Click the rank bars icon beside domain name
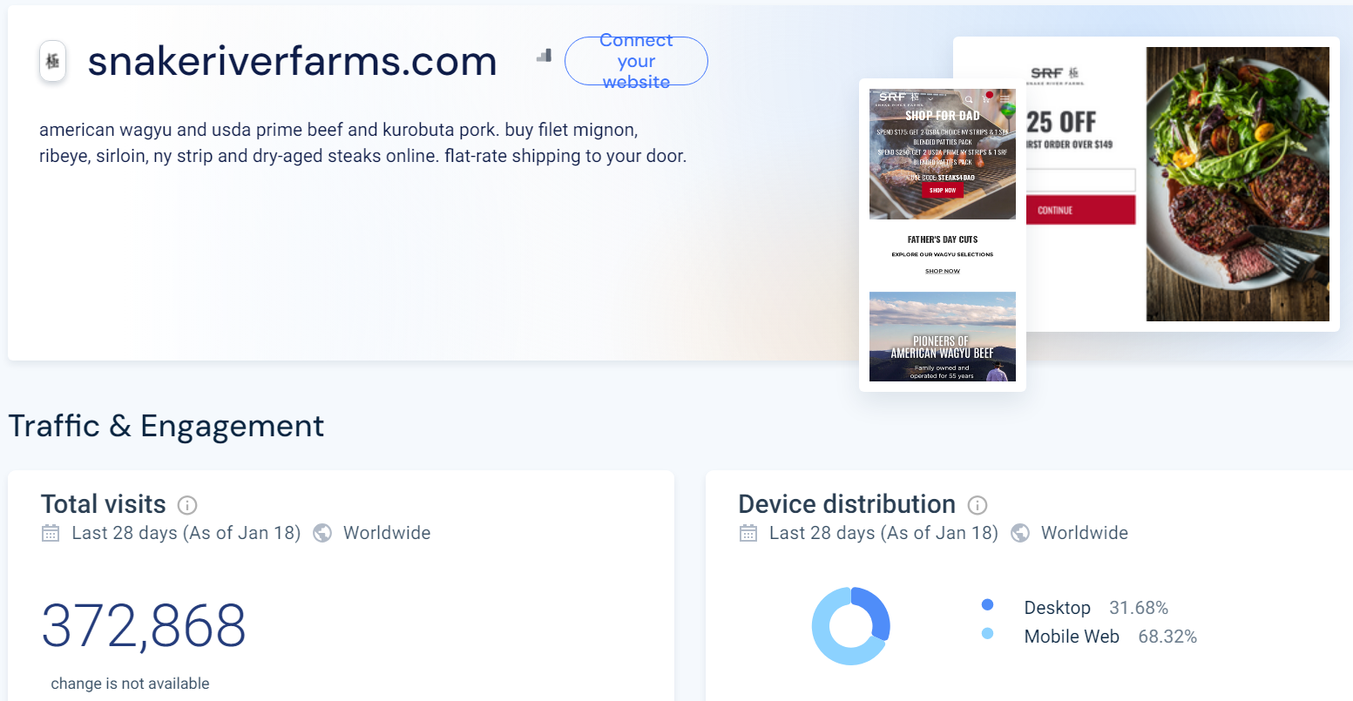1353x701 pixels. point(544,56)
